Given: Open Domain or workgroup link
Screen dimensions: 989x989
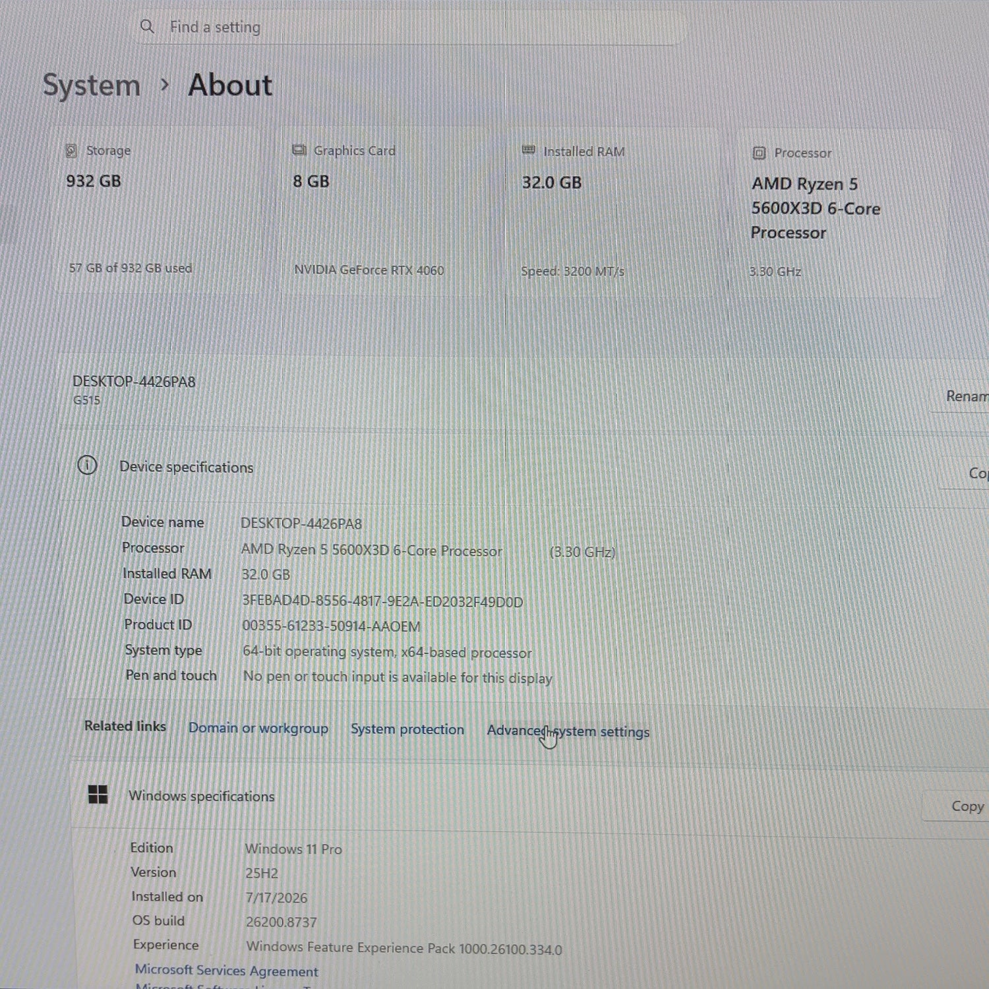Looking at the screenshot, I should click(258, 728).
